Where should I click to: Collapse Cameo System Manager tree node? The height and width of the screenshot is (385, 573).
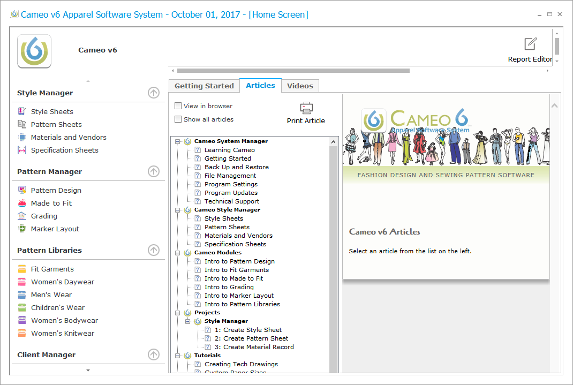178,141
